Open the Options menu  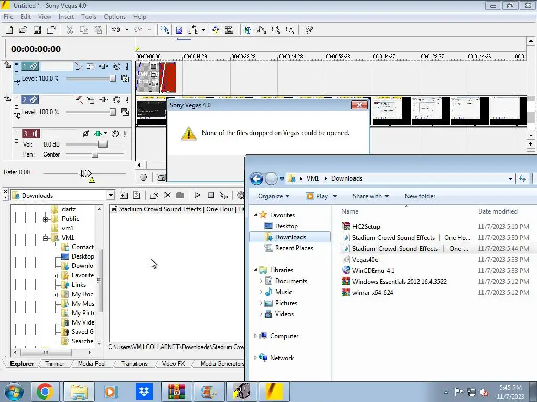click(115, 16)
